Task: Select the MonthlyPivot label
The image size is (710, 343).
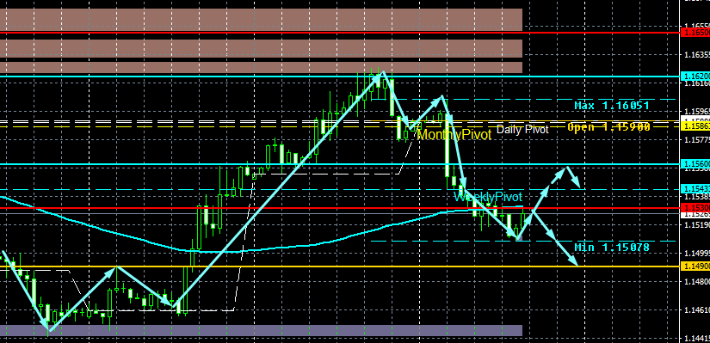Action: [x=454, y=135]
